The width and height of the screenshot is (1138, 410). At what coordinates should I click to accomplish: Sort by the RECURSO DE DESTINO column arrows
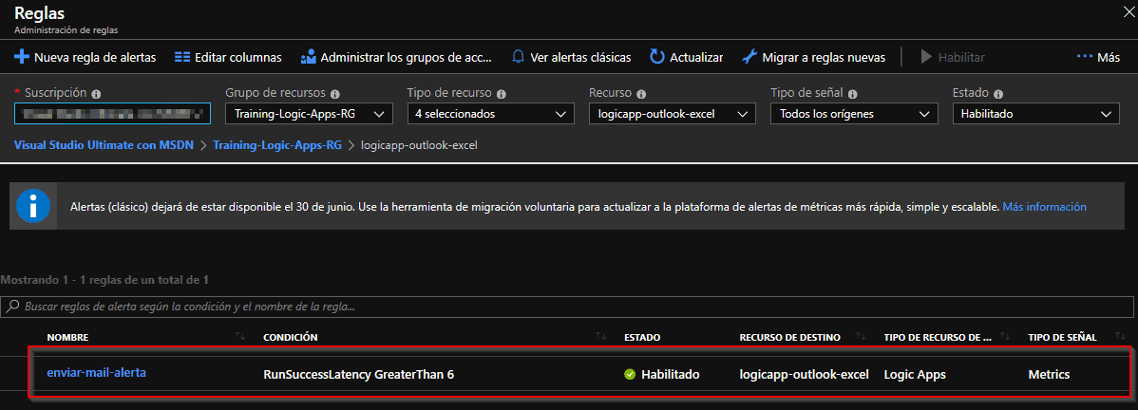coord(862,337)
